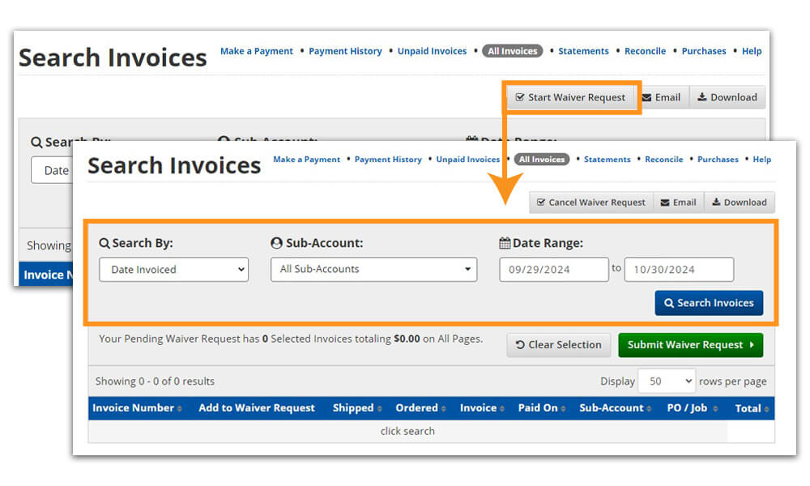The width and height of the screenshot is (810, 486).
Task: Sort by Total column header
Action: [x=751, y=408]
